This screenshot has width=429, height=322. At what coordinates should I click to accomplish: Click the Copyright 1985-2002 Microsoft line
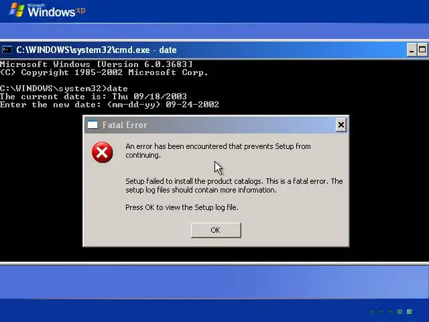click(104, 72)
